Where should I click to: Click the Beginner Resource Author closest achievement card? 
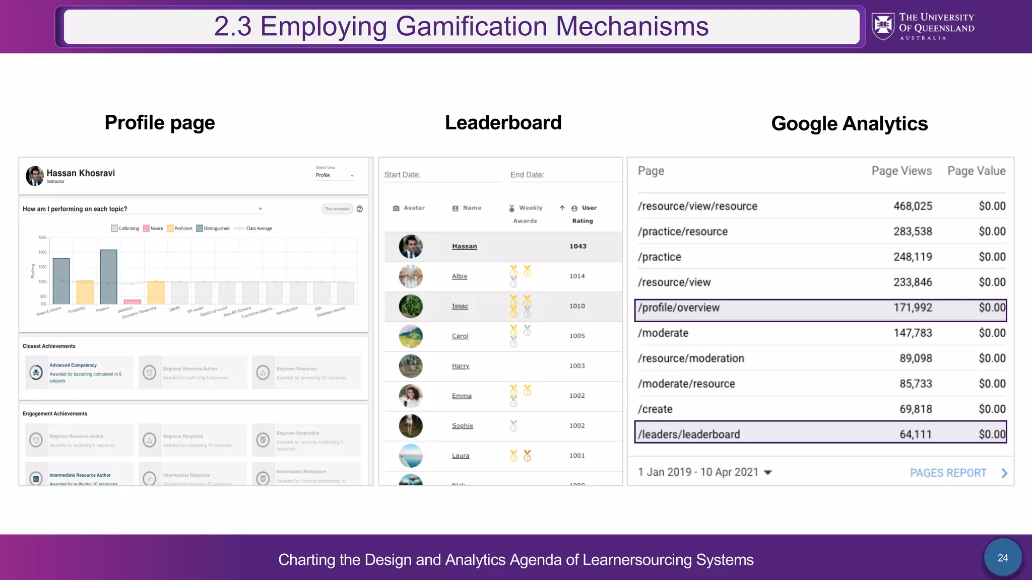193,373
